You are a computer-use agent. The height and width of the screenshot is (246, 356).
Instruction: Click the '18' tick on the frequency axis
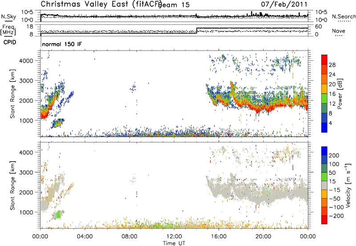pyautogui.click(x=30, y=27)
